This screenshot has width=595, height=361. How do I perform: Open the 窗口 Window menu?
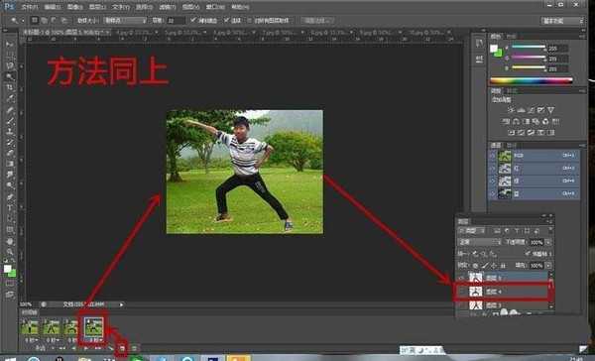pyautogui.click(x=215, y=7)
